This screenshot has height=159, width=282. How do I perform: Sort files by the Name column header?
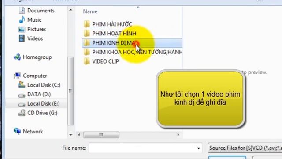point(90,11)
